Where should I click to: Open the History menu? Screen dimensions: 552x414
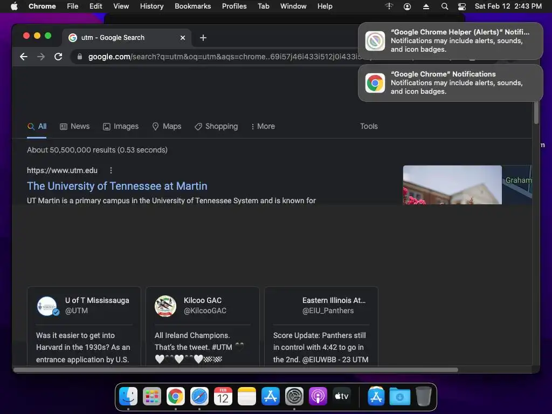tap(151, 6)
